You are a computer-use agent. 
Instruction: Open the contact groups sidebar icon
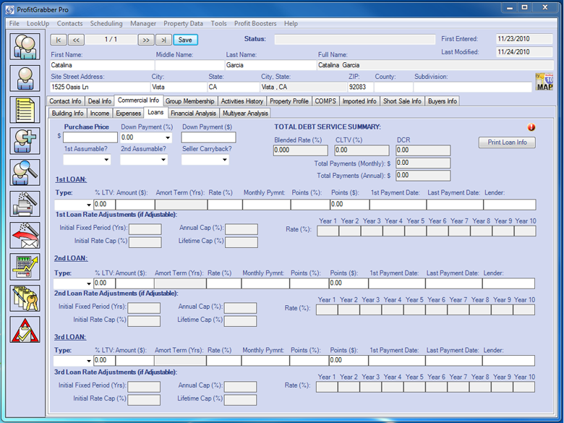tap(25, 47)
